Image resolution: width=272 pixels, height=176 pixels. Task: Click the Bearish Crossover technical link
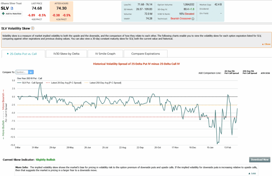click(181, 19)
